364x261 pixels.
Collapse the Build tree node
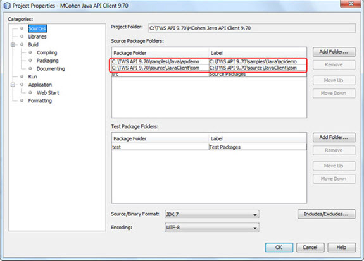pyautogui.click(x=13, y=44)
